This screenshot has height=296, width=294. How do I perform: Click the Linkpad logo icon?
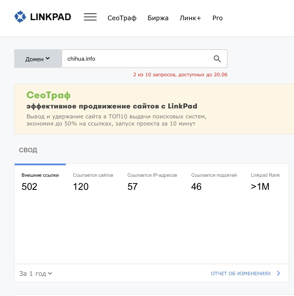[20, 17]
